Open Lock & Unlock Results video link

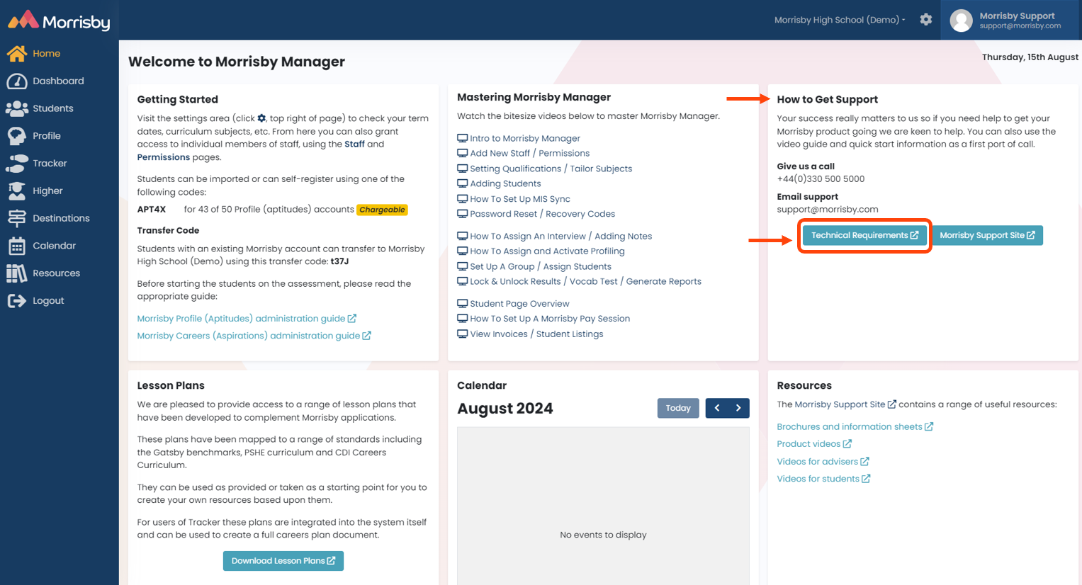586,282
